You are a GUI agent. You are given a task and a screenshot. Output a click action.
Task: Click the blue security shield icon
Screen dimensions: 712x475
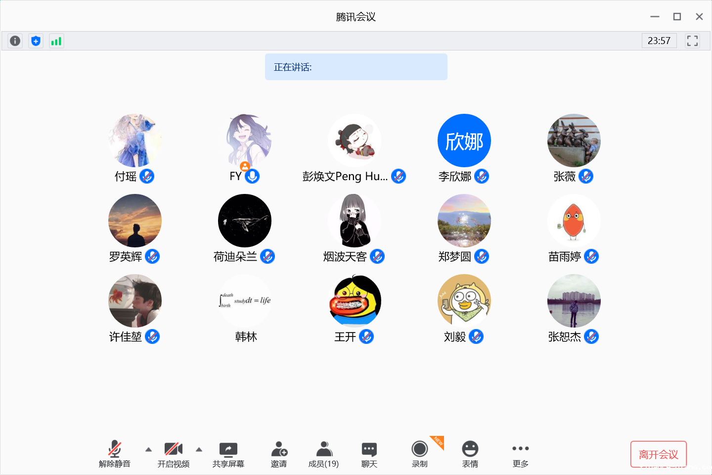pos(36,41)
